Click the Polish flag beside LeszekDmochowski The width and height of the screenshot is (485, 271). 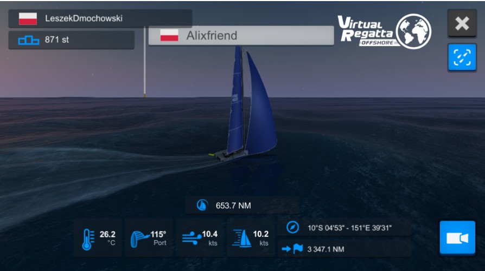click(28, 18)
